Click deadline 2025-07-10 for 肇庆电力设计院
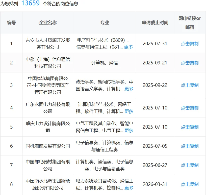 155,127
